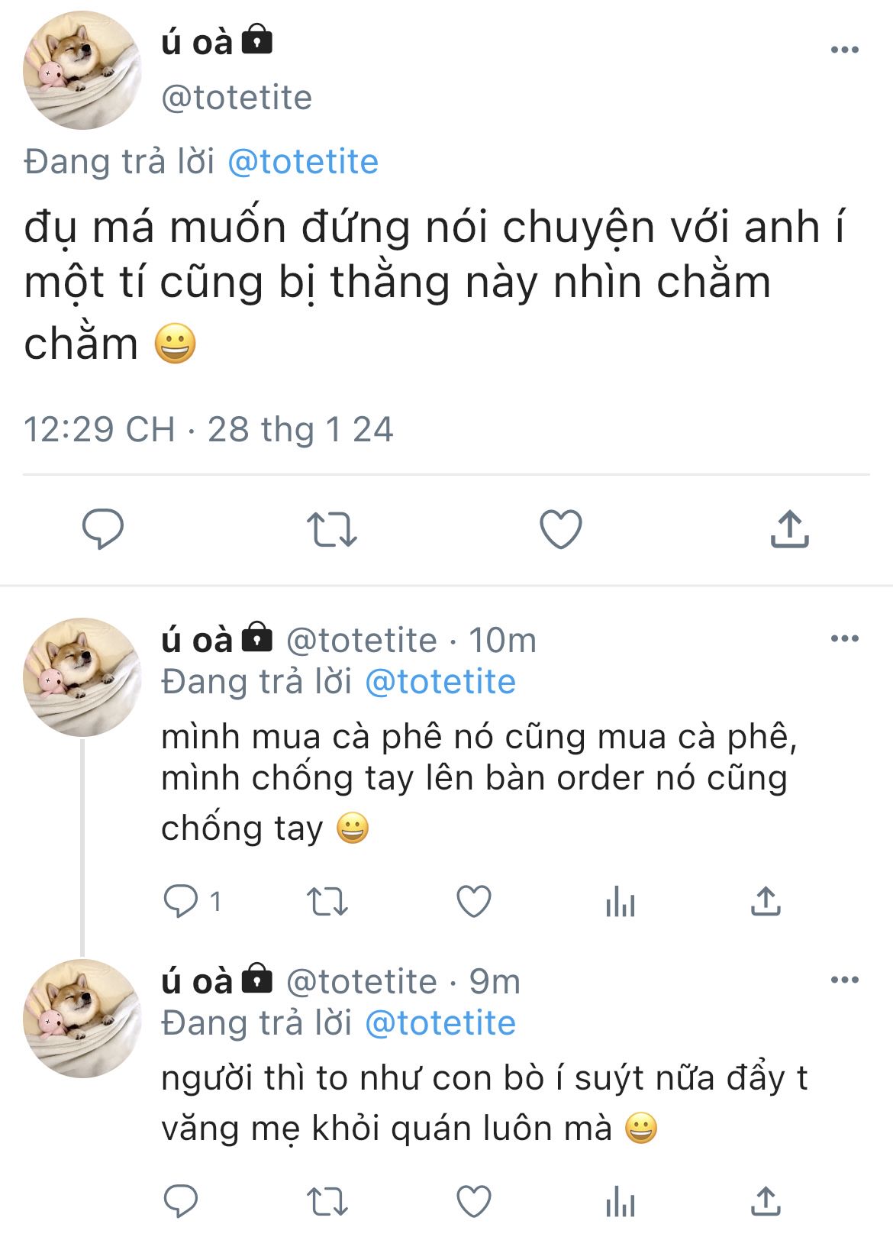
Task: Open @totetite mention link in main tweet
Action: [303, 162]
